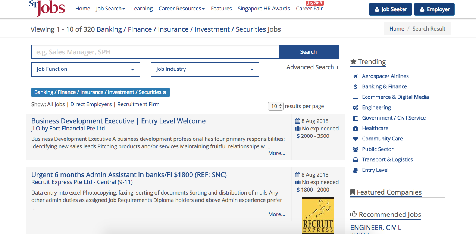Open the Job Function dropdown

85,69
